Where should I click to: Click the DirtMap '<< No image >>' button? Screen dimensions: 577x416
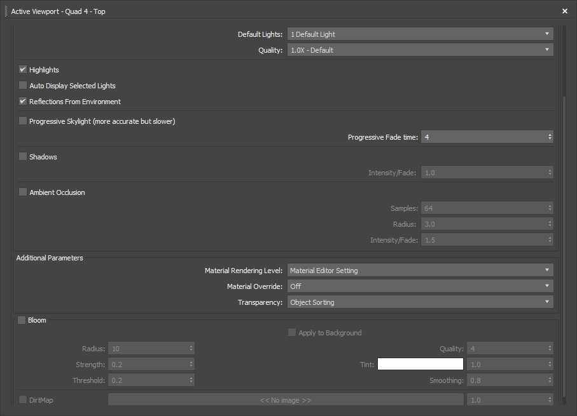286,400
